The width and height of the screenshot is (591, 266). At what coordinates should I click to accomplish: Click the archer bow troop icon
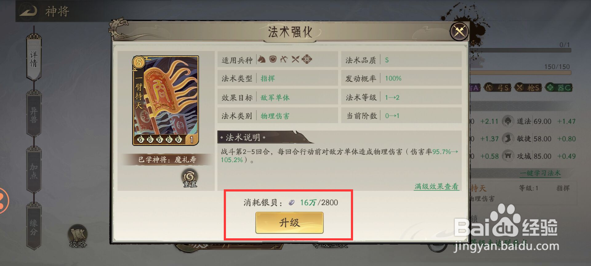click(x=284, y=59)
